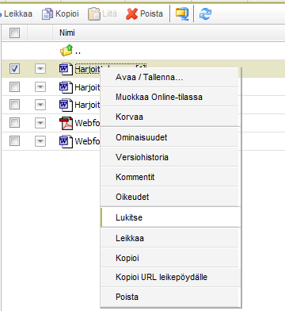Click the yellow folder window toolbar icon

[x=182, y=13]
